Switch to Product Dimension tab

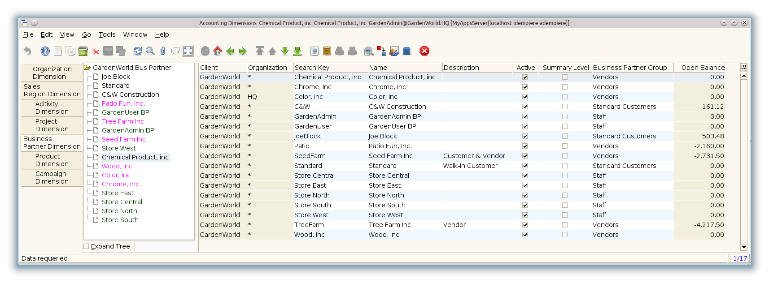point(52,160)
